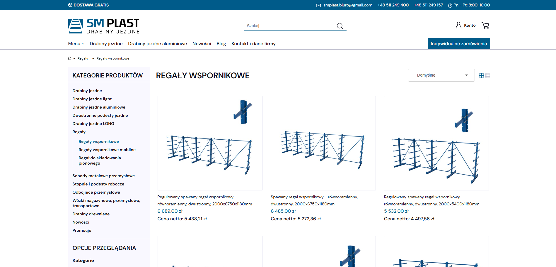The width and height of the screenshot is (556, 267).
Task: Go home via breadcrumb house icon
Action: click(x=70, y=58)
